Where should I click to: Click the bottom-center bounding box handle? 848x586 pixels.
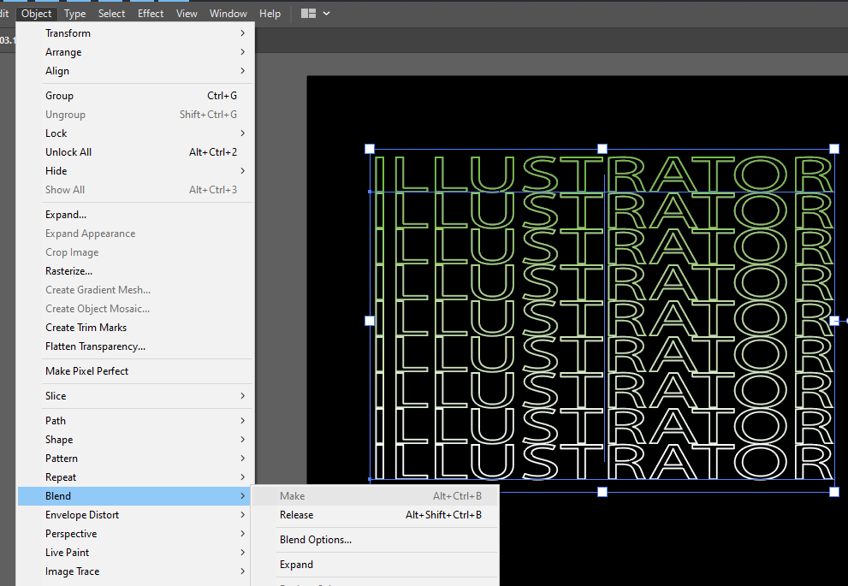pos(602,492)
